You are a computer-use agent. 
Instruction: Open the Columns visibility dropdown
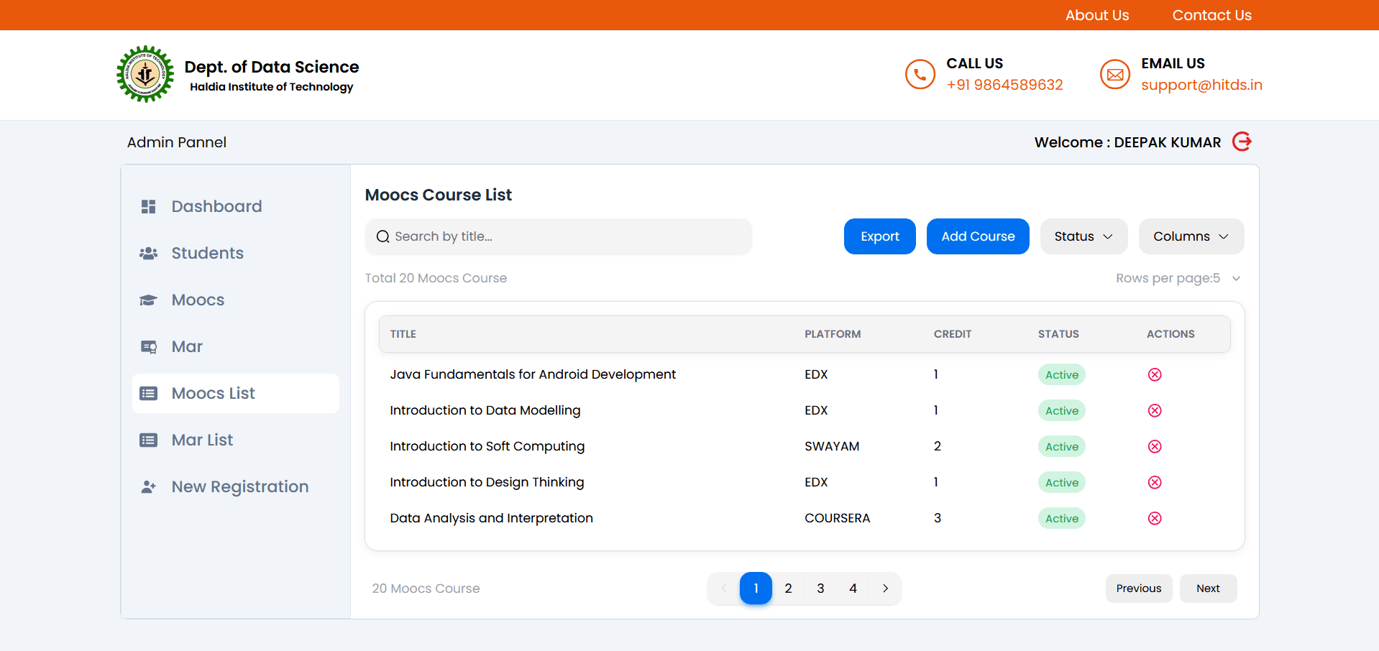point(1191,236)
